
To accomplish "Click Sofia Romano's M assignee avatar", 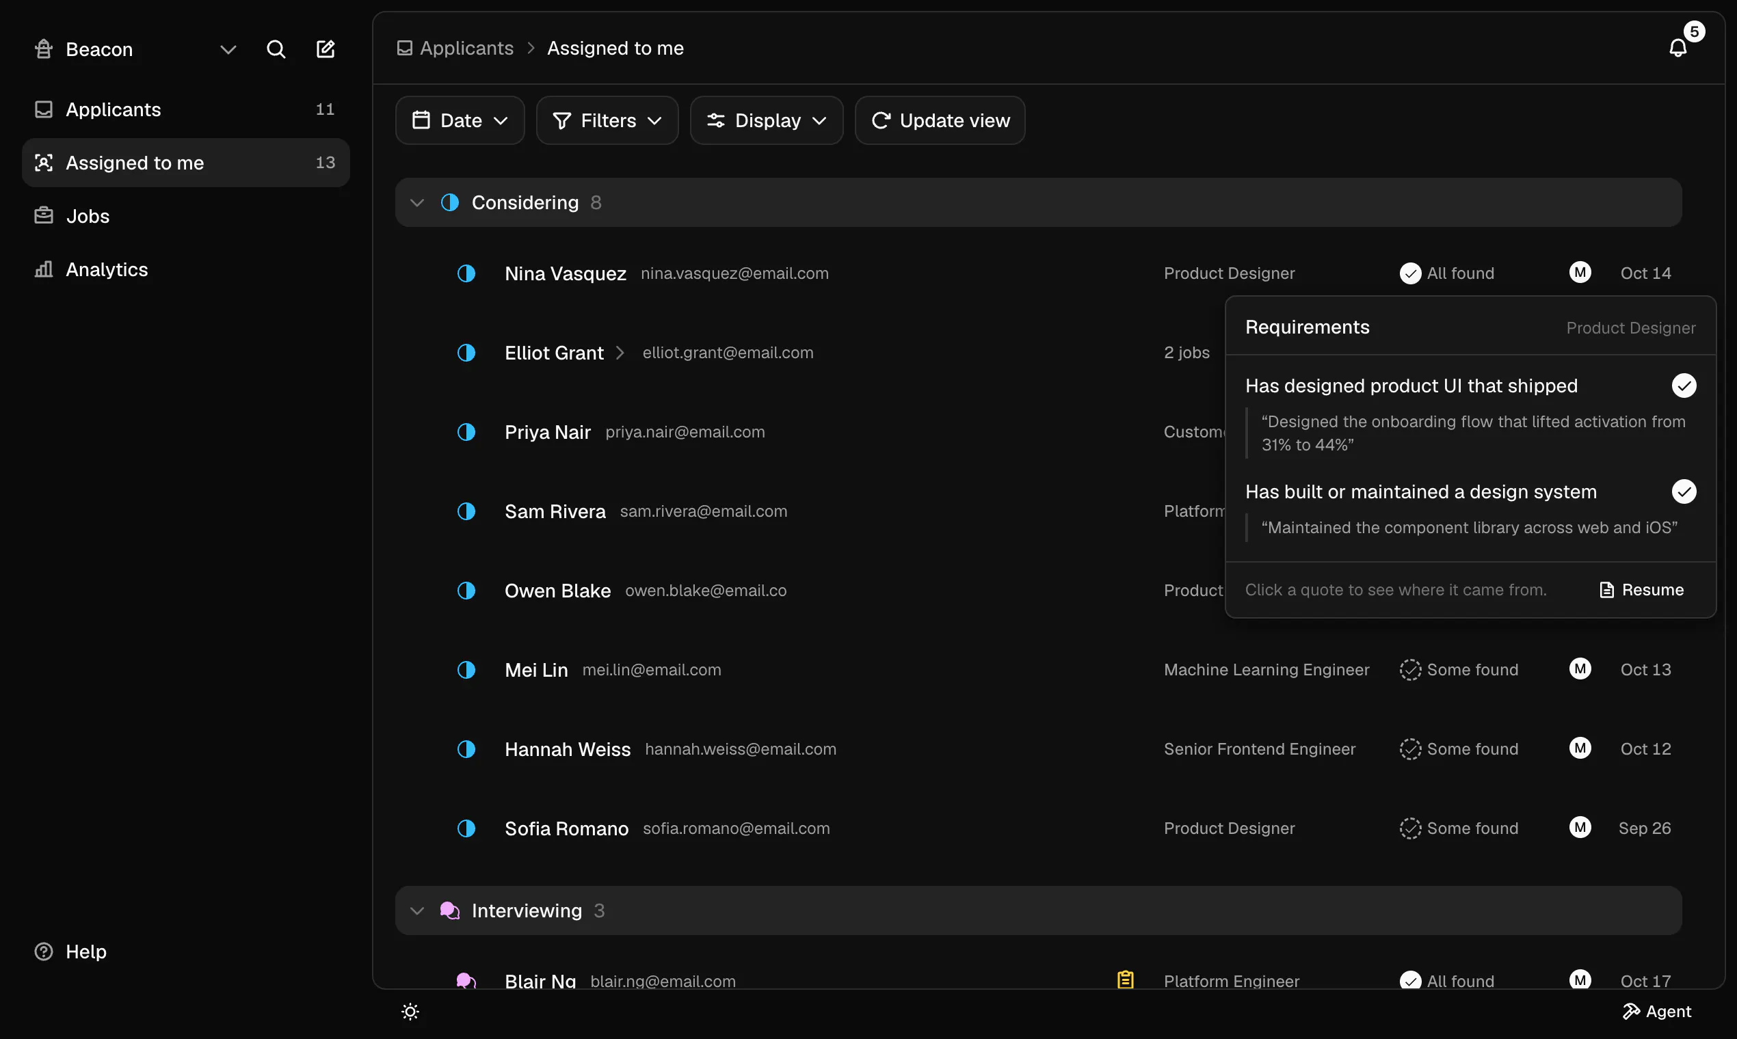I will click(x=1580, y=828).
